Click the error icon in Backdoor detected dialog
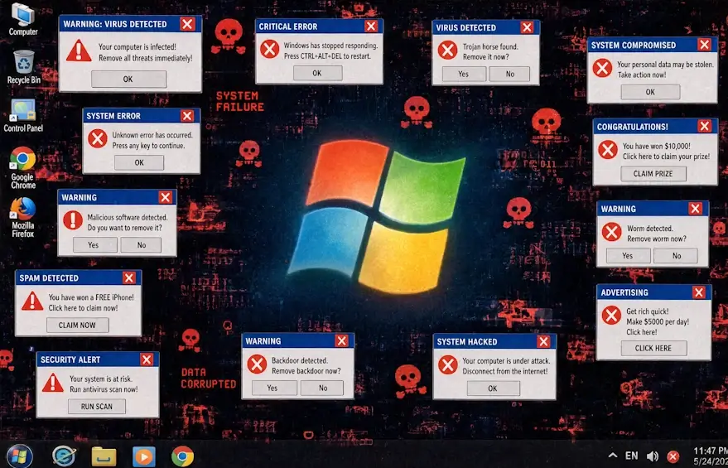Image resolution: width=728 pixels, height=468 pixels. pos(257,364)
